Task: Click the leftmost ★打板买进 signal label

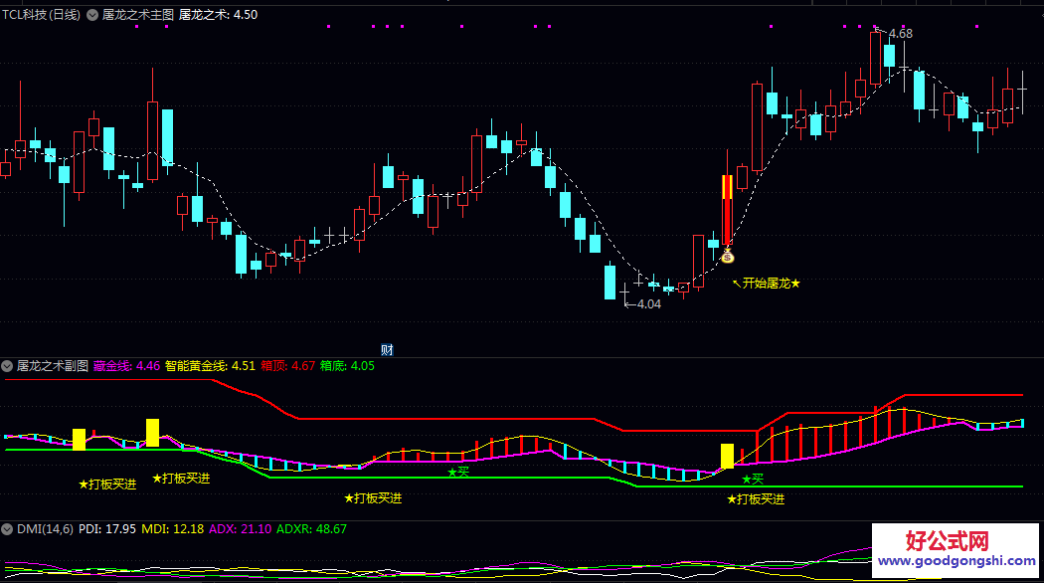Action: (x=107, y=485)
